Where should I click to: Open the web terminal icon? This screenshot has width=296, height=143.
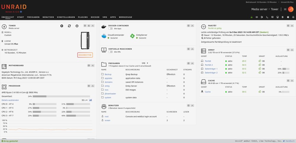pos(267,17)
